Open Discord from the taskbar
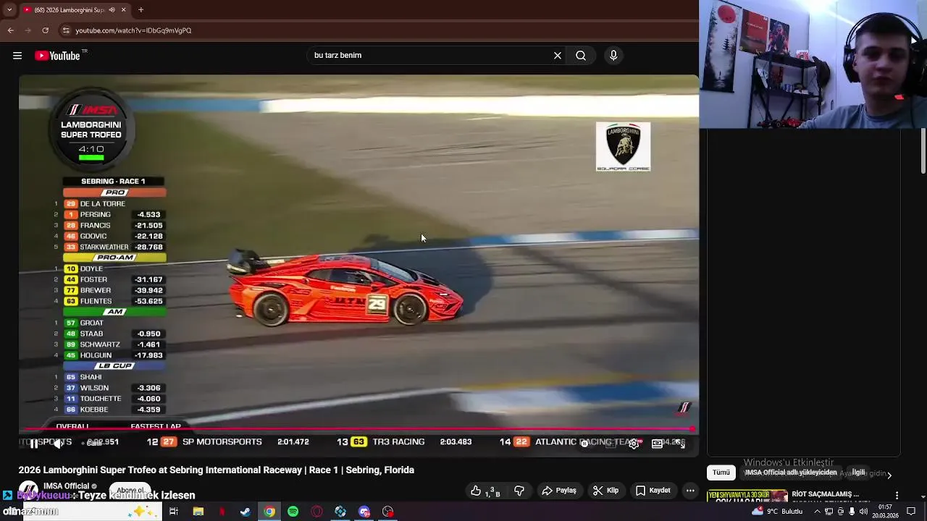Image resolution: width=927 pixels, height=521 pixels. pyautogui.click(x=364, y=512)
